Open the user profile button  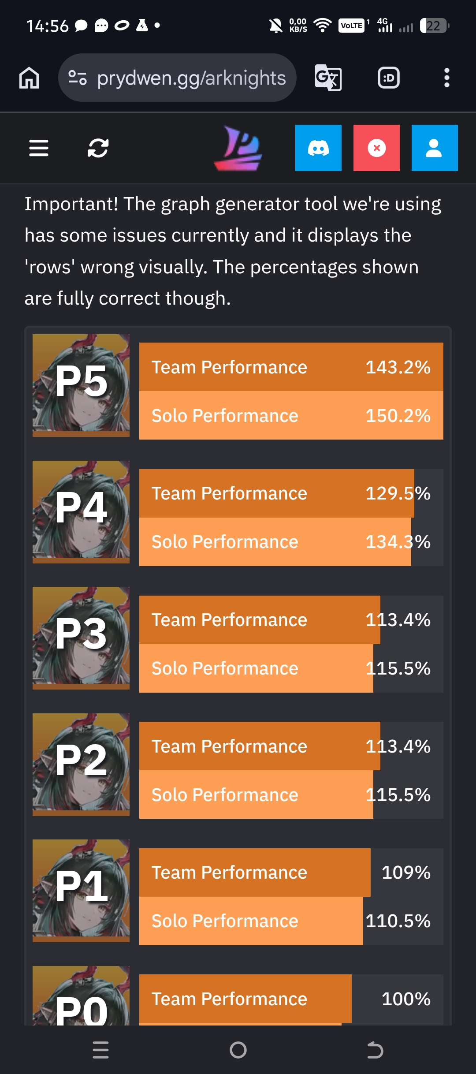tap(435, 148)
